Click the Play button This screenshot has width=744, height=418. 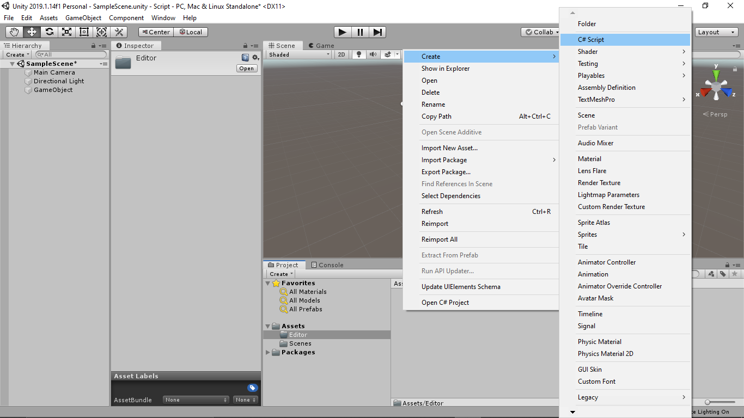343,32
